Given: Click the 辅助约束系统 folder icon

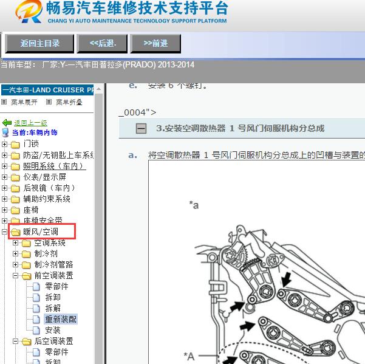Looking at the screenshot, I should (x=15, y=199).
